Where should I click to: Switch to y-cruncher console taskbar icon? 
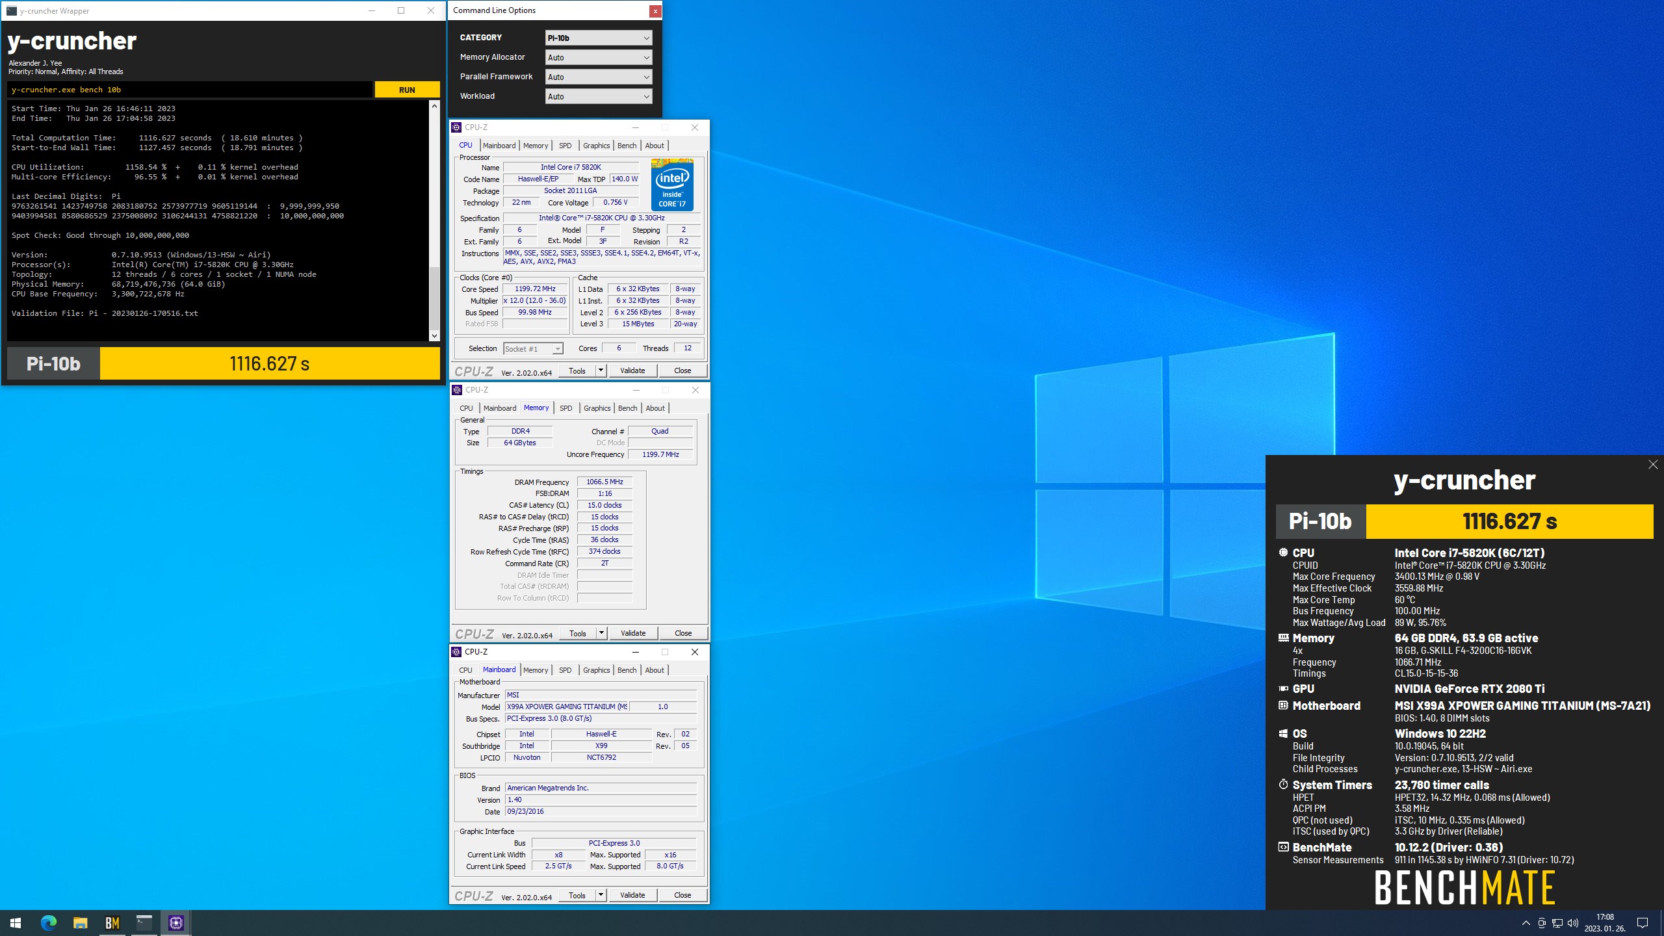[x=144, y=923]
